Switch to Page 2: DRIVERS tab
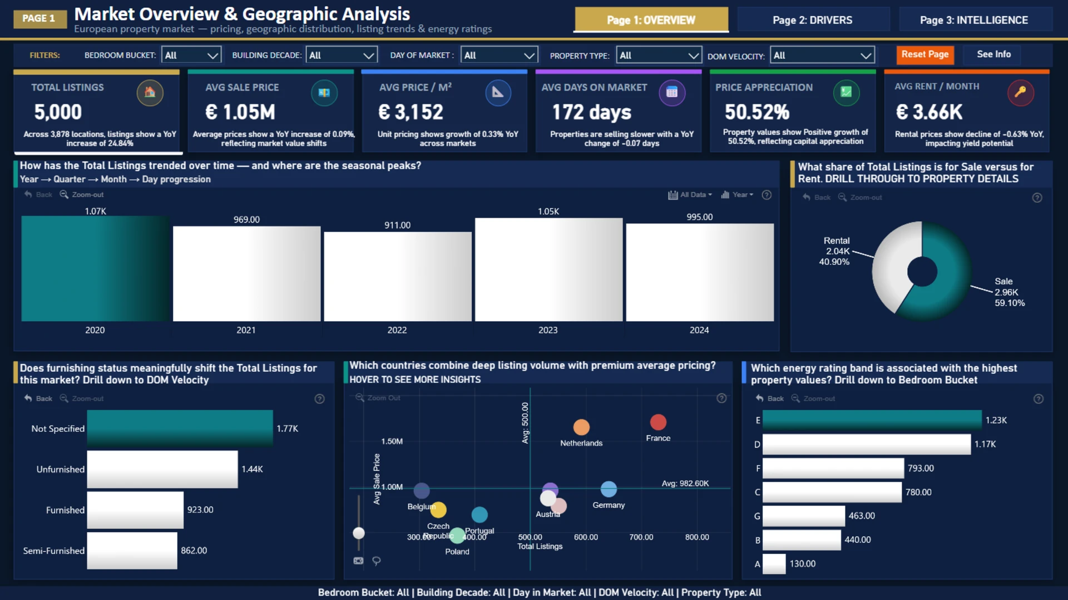 [x=812, y=20]
